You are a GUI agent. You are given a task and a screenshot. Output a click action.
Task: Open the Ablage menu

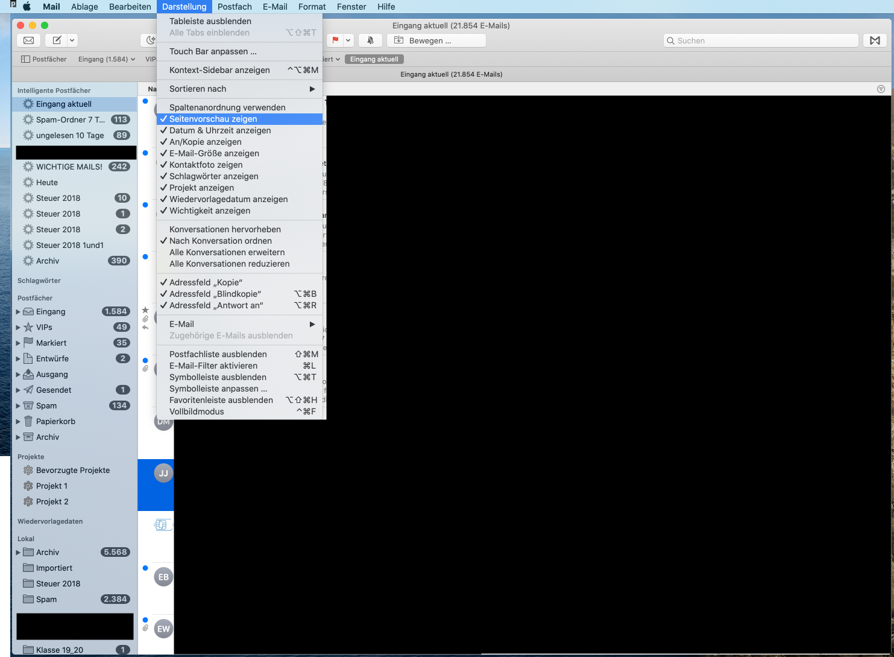pyautogui.click(x=84, y=7)
